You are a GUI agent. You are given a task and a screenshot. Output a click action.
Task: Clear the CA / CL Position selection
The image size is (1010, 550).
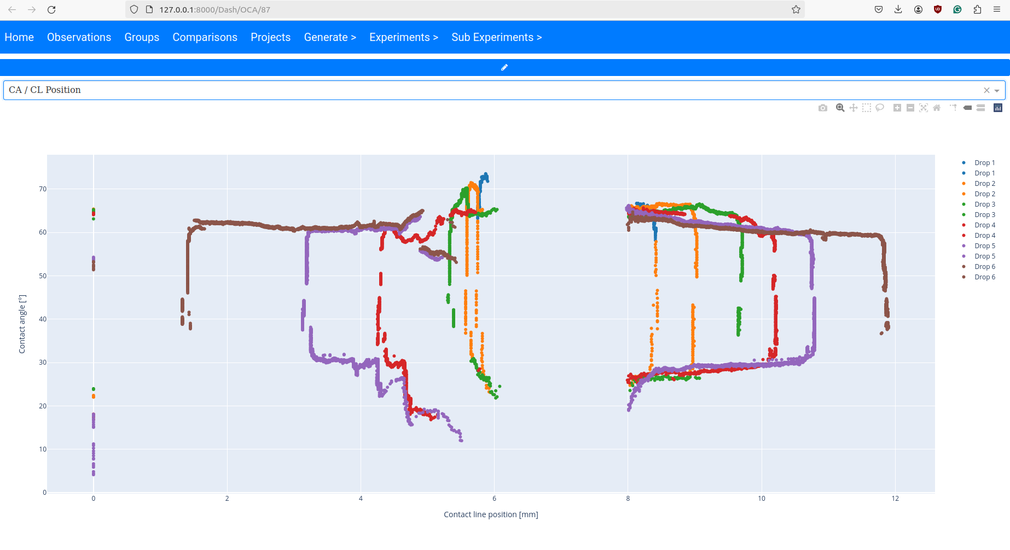(986, 90)
